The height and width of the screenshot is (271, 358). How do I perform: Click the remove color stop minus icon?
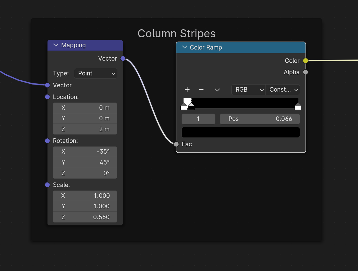[201, 90]
